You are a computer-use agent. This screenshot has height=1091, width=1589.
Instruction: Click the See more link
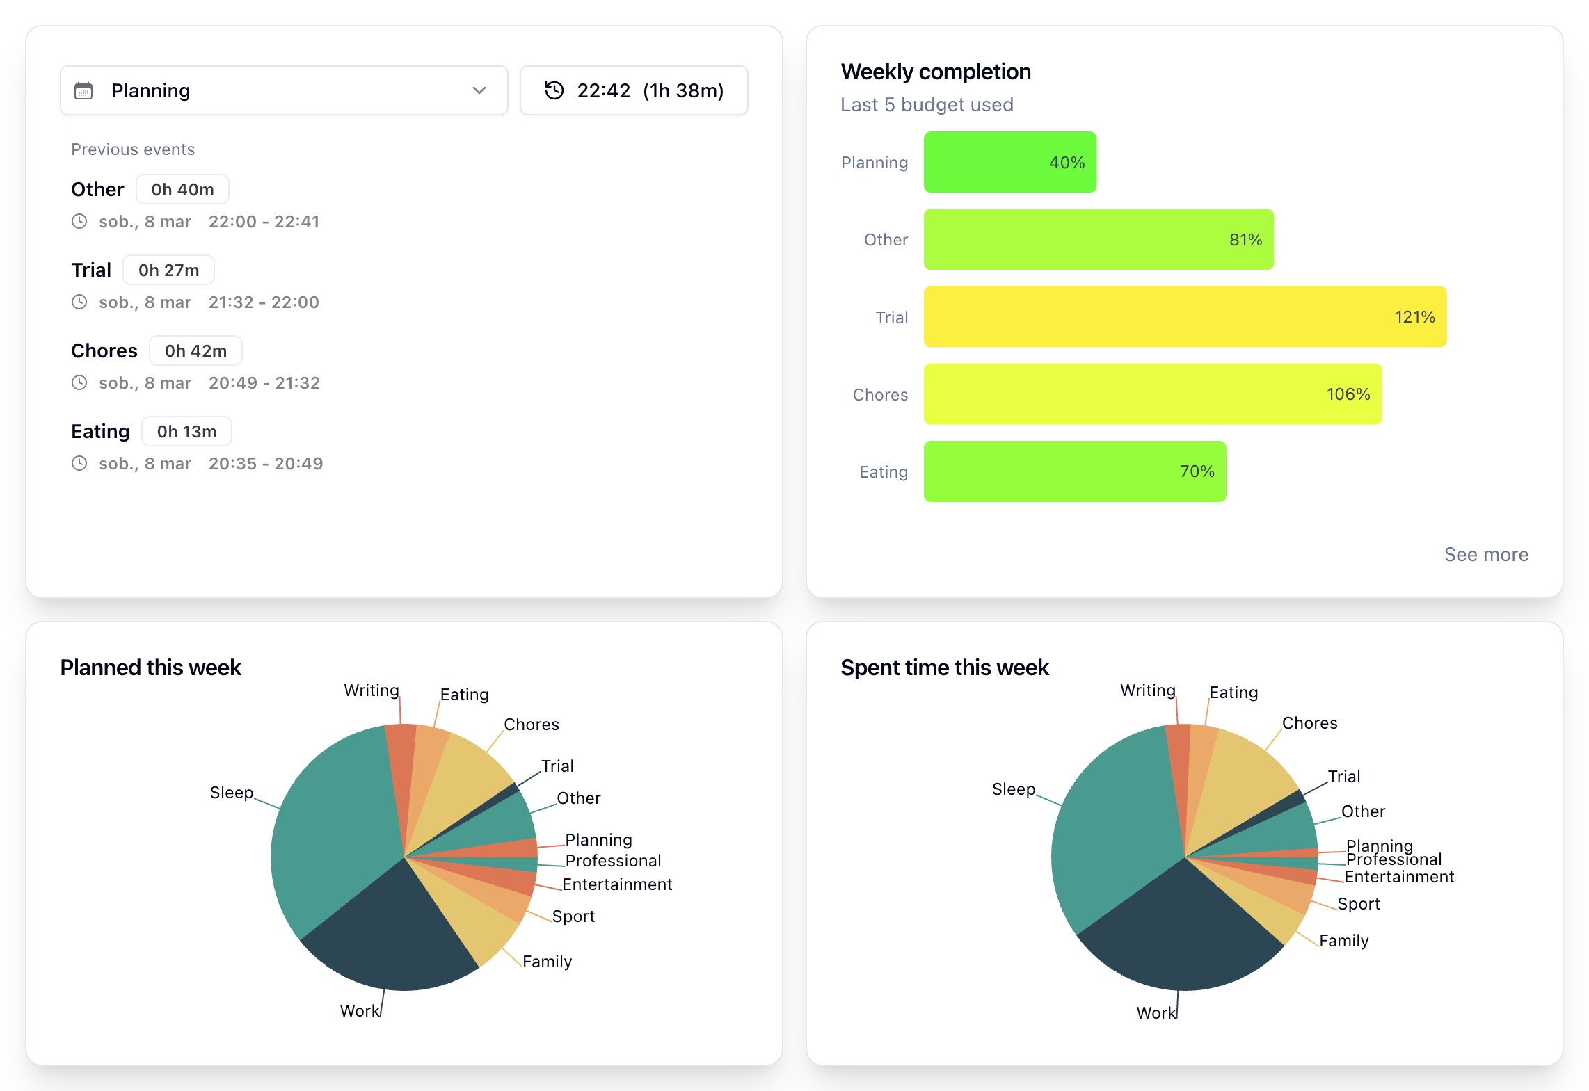[x=1485, y=554]
